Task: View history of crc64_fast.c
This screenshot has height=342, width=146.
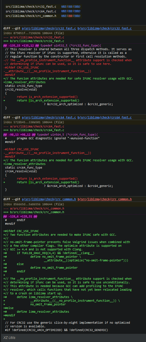Action: click(77, 11)
